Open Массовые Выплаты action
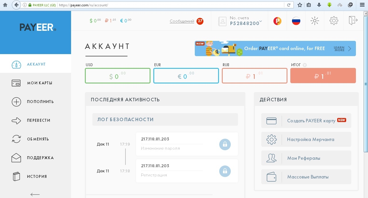 [306, 177]
